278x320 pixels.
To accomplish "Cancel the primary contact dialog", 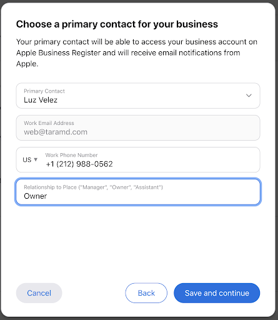I will (x=39, y=293).
